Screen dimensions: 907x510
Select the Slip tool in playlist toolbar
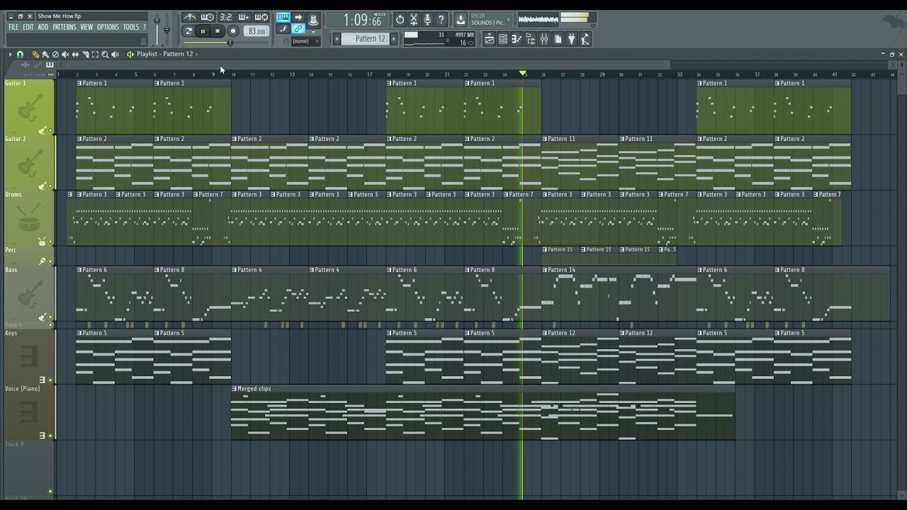[75, 54]
